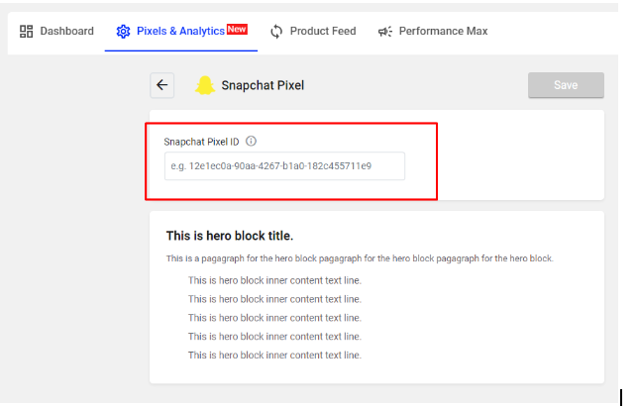Click the Pixels & Analytics gear icon

pos(123,32)
